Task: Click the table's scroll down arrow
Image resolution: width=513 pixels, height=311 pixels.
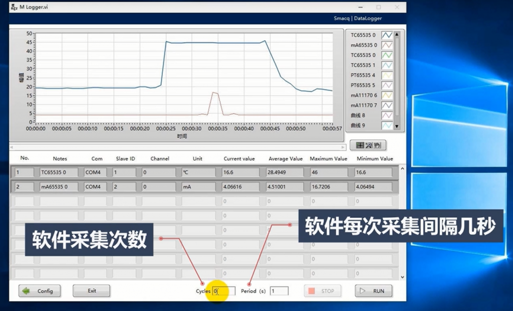Action: click(x=402, y=277)
